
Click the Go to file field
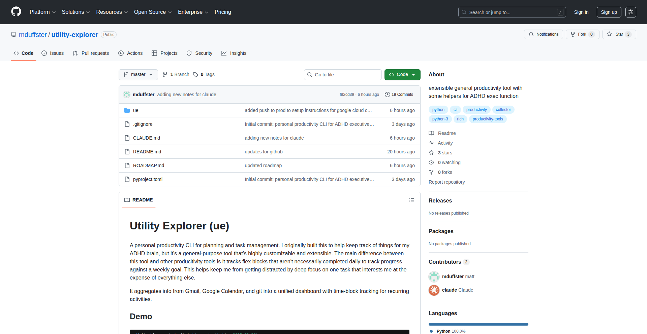[343, 74]
